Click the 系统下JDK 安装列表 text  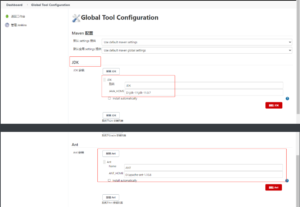click(x=113, y=121)
